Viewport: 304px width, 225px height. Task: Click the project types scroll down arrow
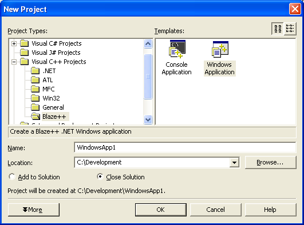coord(148,119)
